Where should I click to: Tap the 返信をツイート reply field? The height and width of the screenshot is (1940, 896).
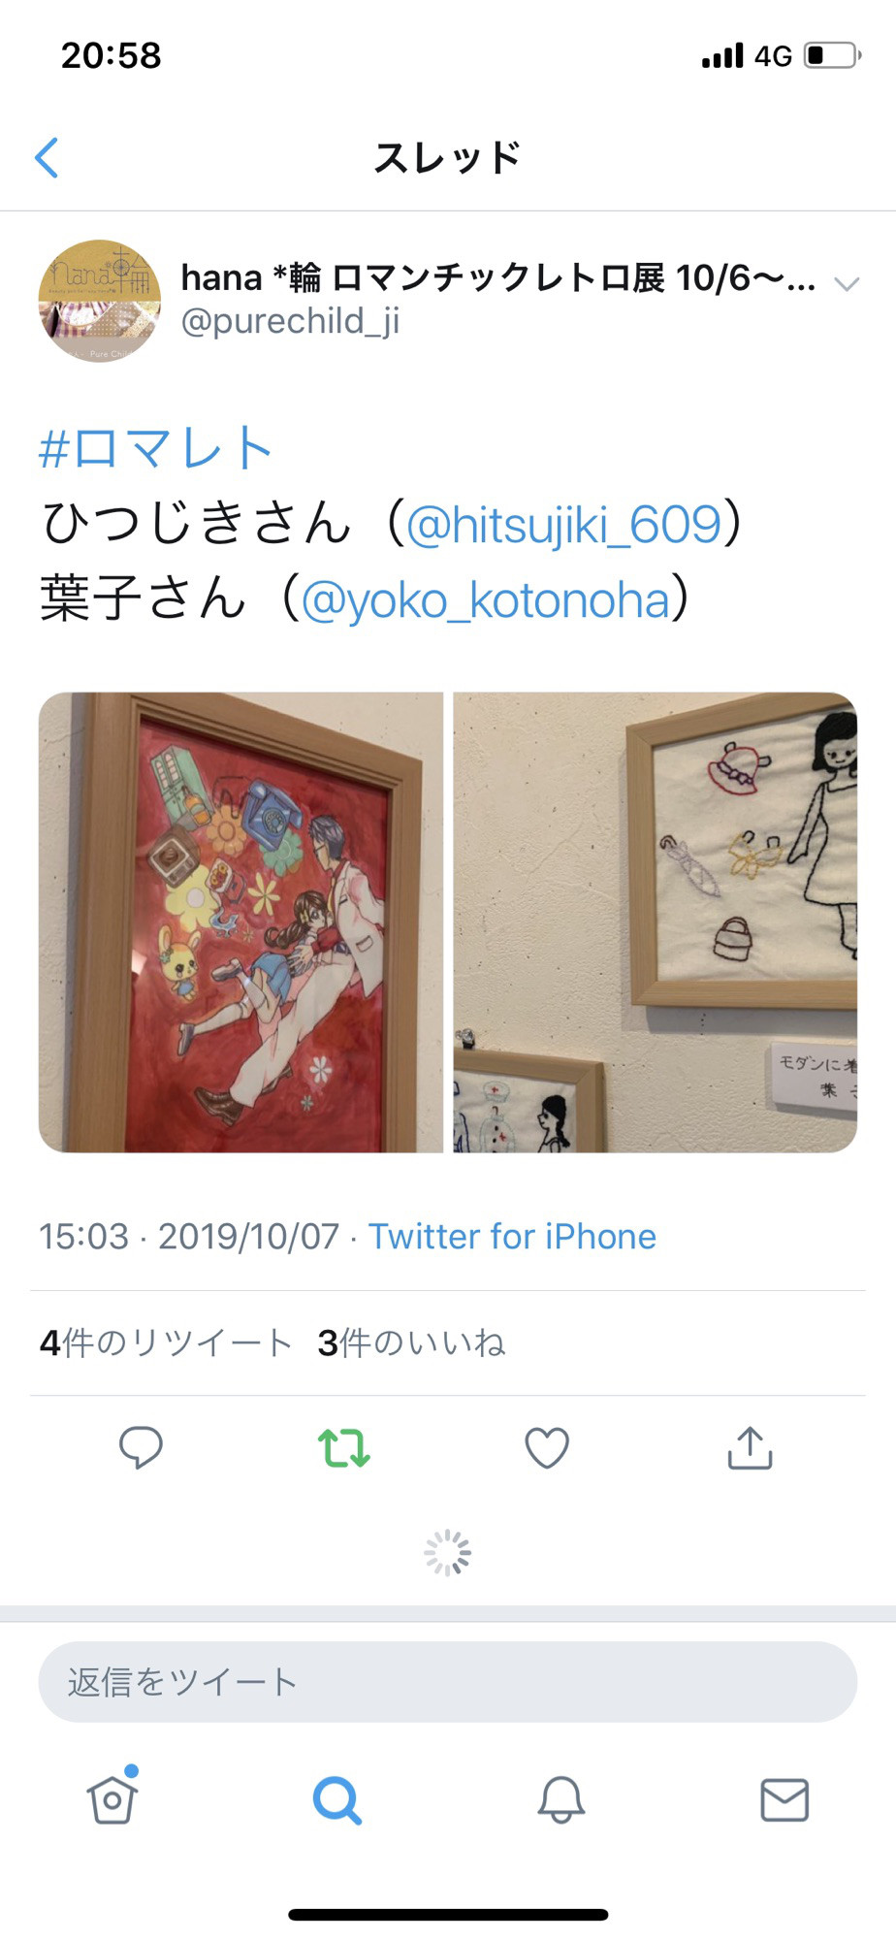pyautogui.click(x=448, y=1682)
